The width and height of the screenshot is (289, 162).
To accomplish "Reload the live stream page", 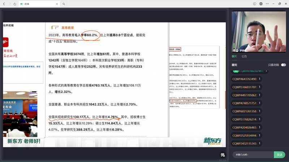I will (x=15, y=4).
